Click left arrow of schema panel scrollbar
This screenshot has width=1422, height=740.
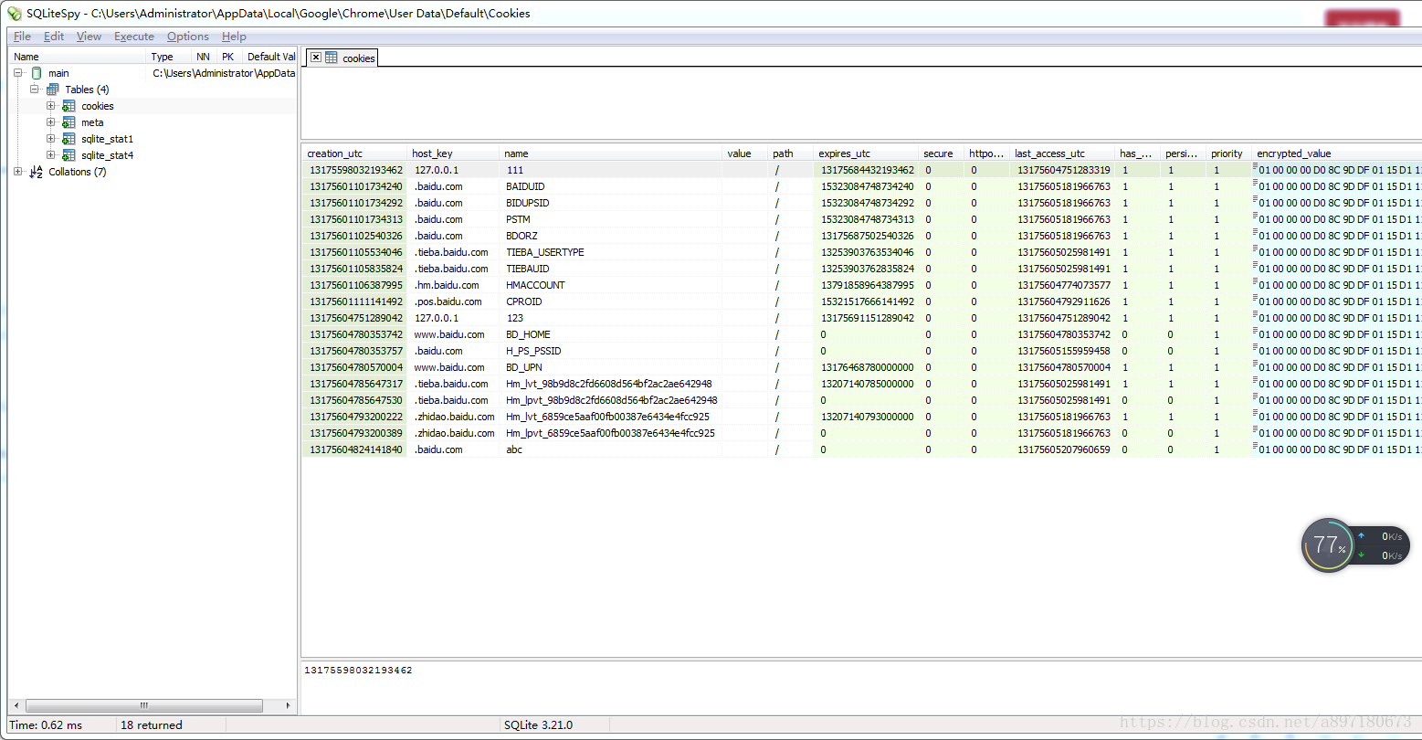coord(16,706)
